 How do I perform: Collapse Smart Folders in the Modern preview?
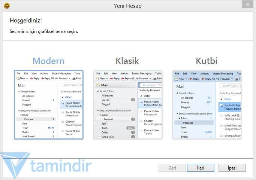(x=19, y=91)
